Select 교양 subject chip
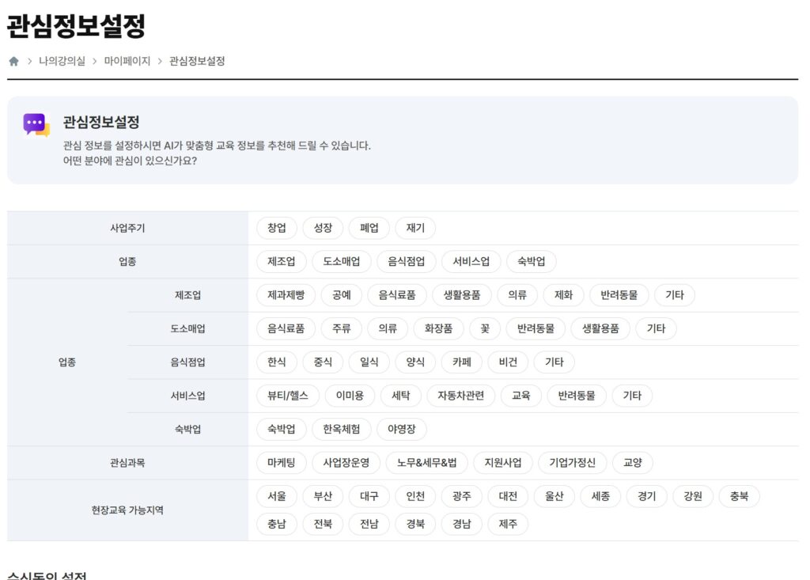This screenshot has height=580, width=810. point(633,463)
